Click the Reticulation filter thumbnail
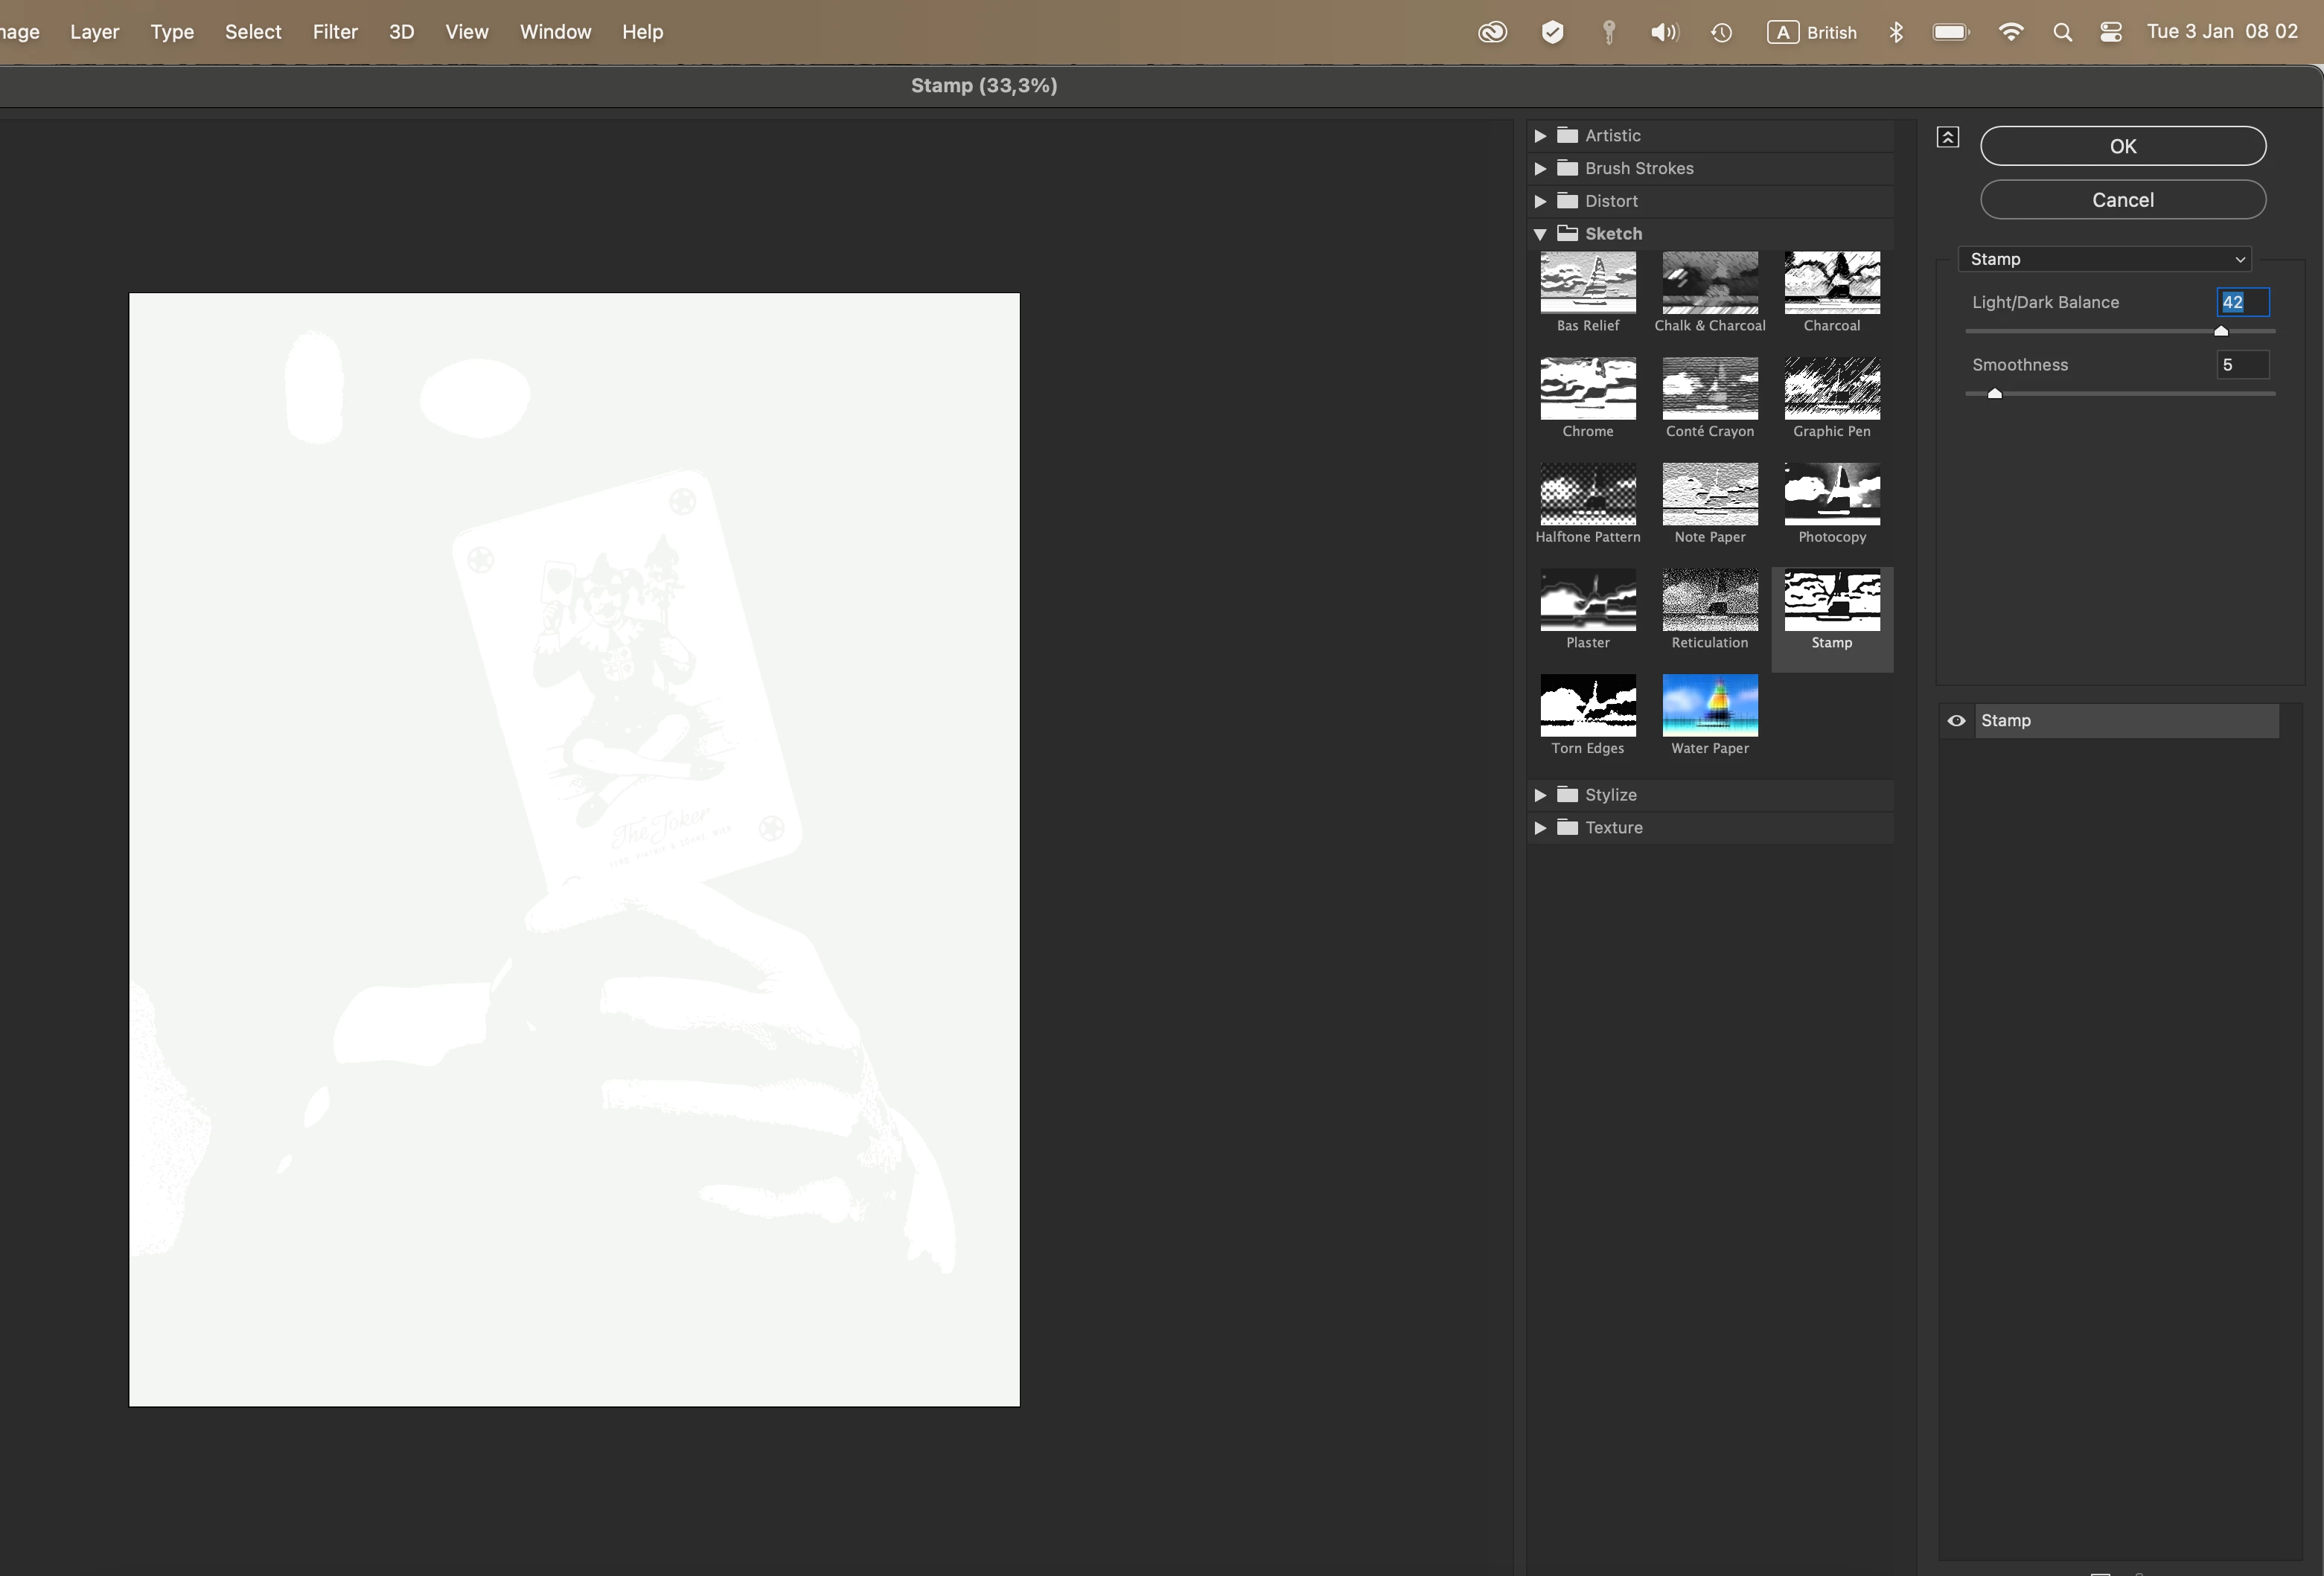Image resolution: width=2324 pixels, height=1576 pixels. coord(1709,600)
